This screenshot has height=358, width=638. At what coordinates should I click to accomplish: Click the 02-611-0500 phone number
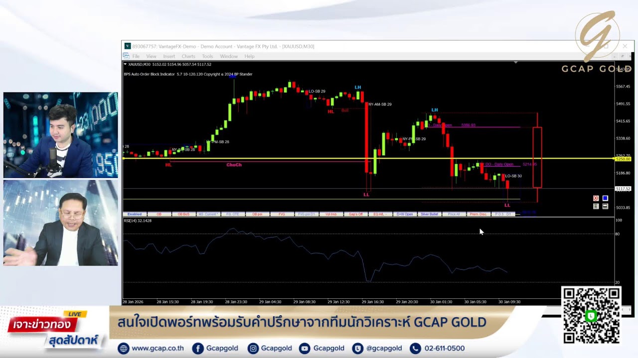tap(445, 349)
